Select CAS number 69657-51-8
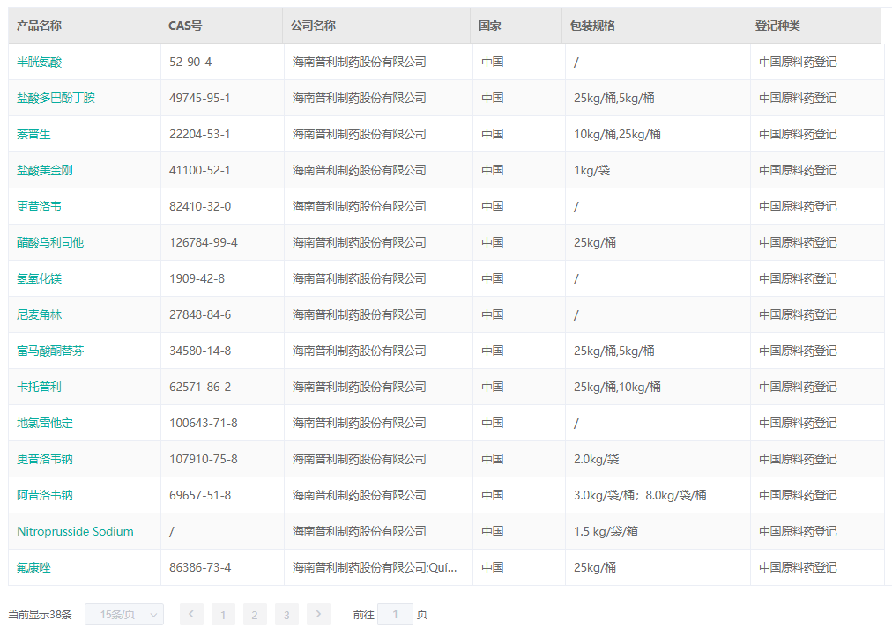 tap(200, 495)
